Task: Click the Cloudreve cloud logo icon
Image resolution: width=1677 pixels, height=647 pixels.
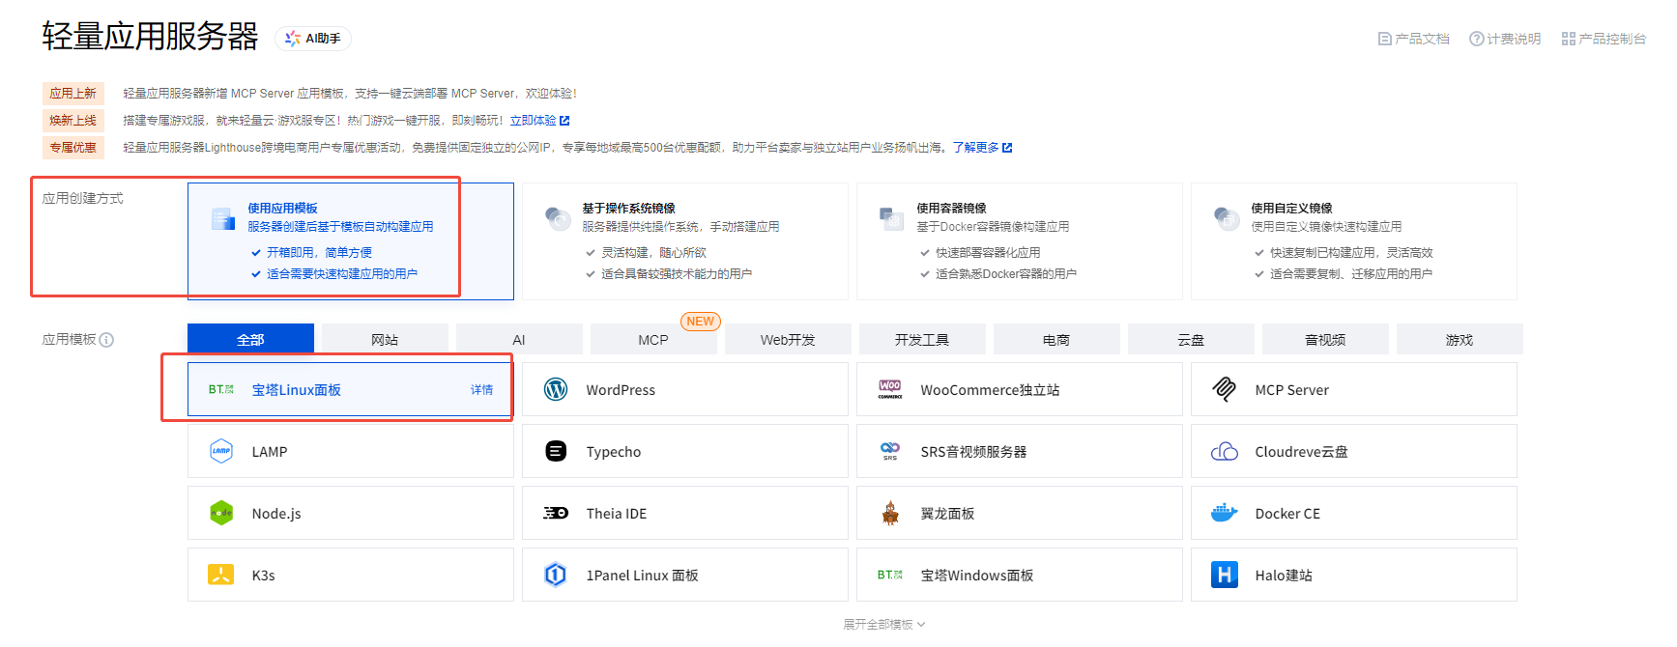Action: point(1225,451)
